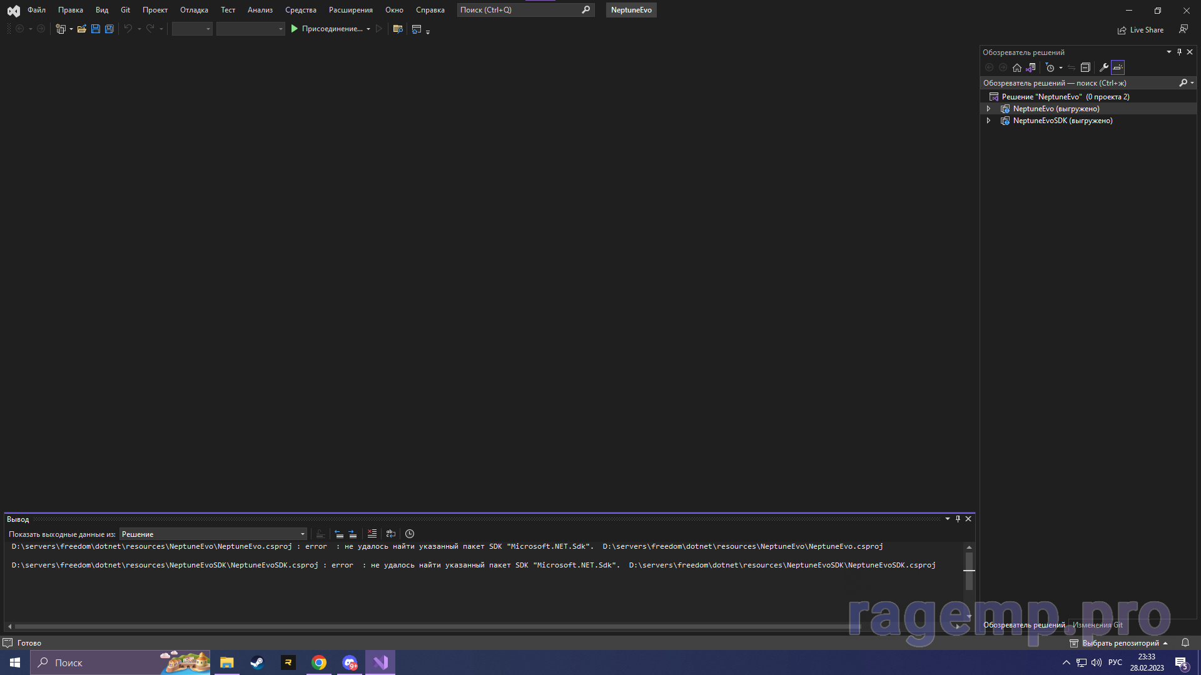
Task: Toggle the preview selected items icon
Action: [1118, 67]
